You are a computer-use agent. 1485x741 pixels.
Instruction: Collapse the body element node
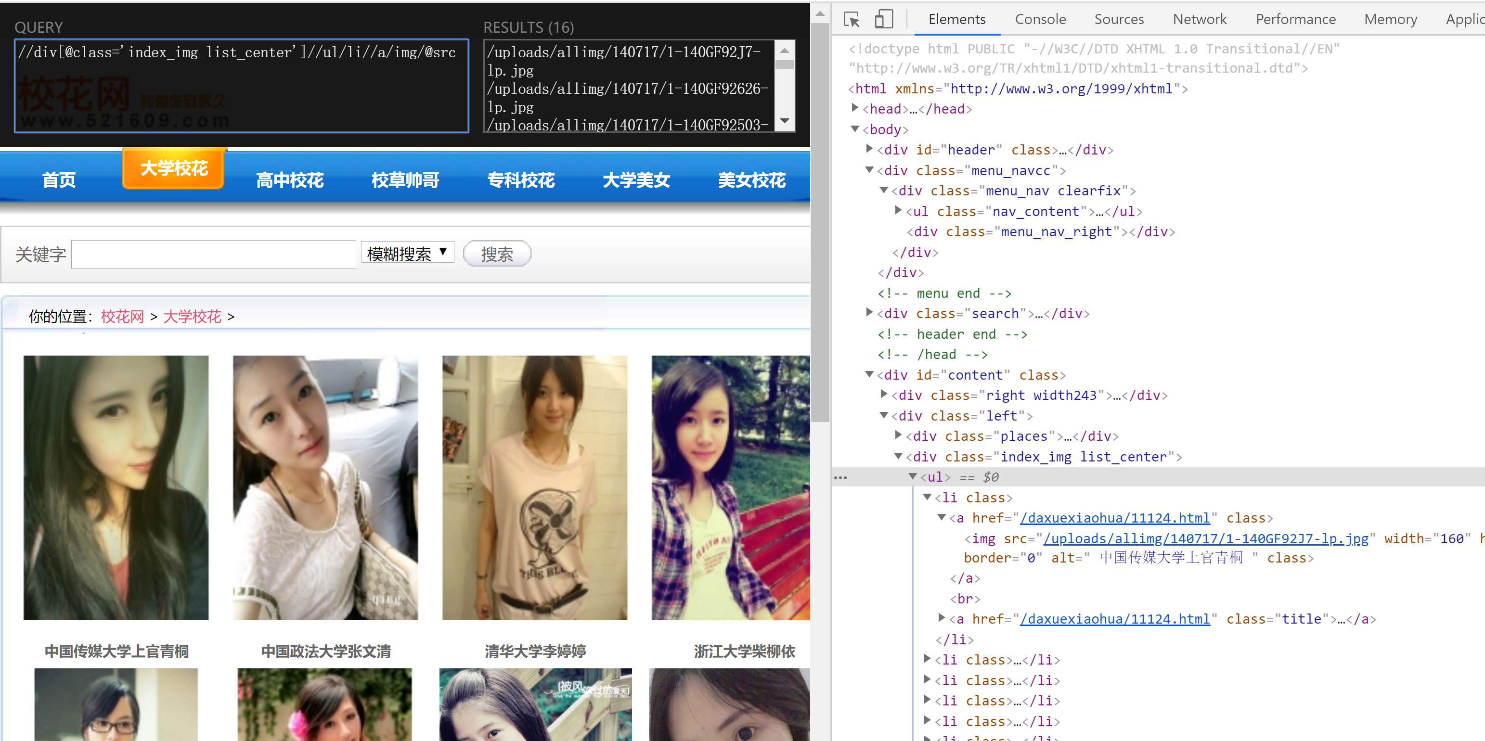click(x=855, y=129)
